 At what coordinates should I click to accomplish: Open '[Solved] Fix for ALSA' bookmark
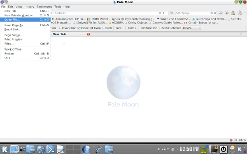coord(90,23)
